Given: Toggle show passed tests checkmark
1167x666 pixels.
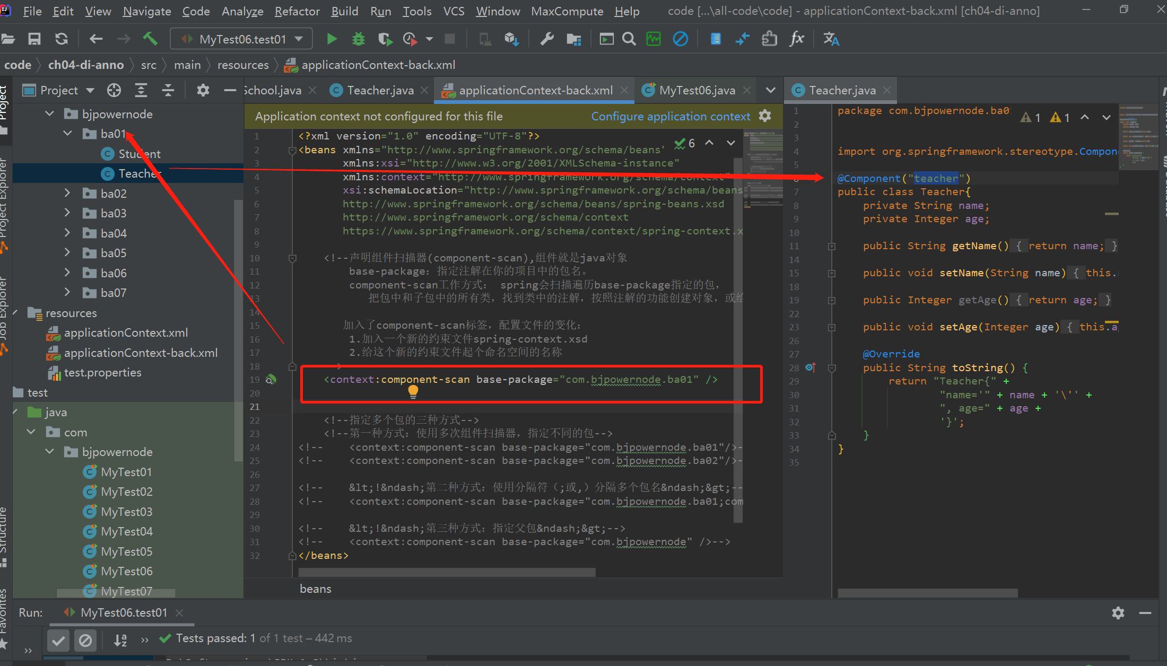Looking at the screenshot, I should point(58,641).
